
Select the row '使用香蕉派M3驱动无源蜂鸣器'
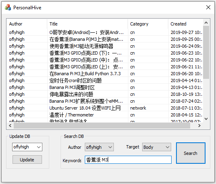click(105, 46)
